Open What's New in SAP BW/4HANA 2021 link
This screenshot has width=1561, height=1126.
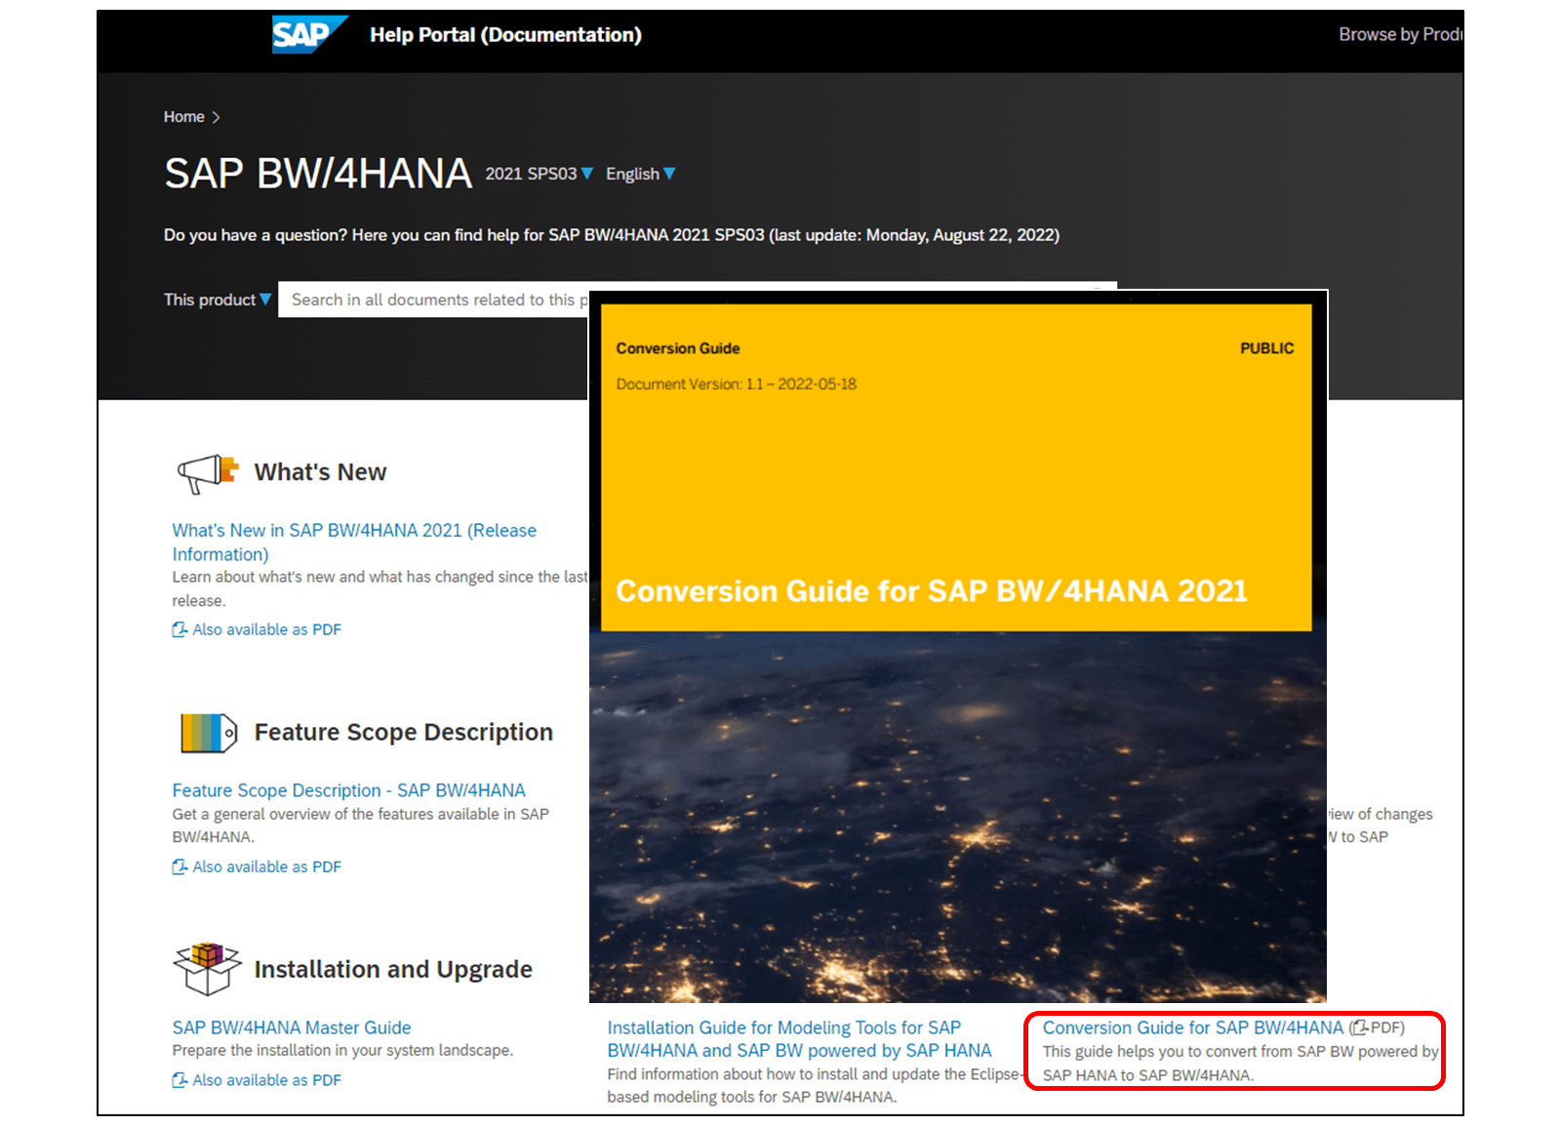tap(354, 542)
